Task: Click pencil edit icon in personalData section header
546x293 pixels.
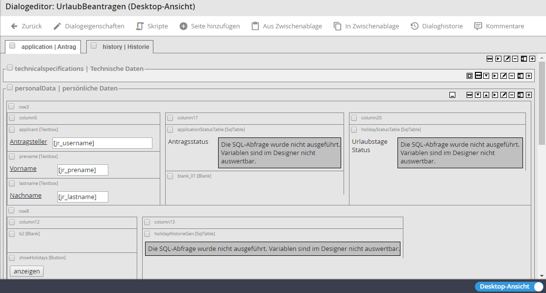Action: [x=503, y=95]
